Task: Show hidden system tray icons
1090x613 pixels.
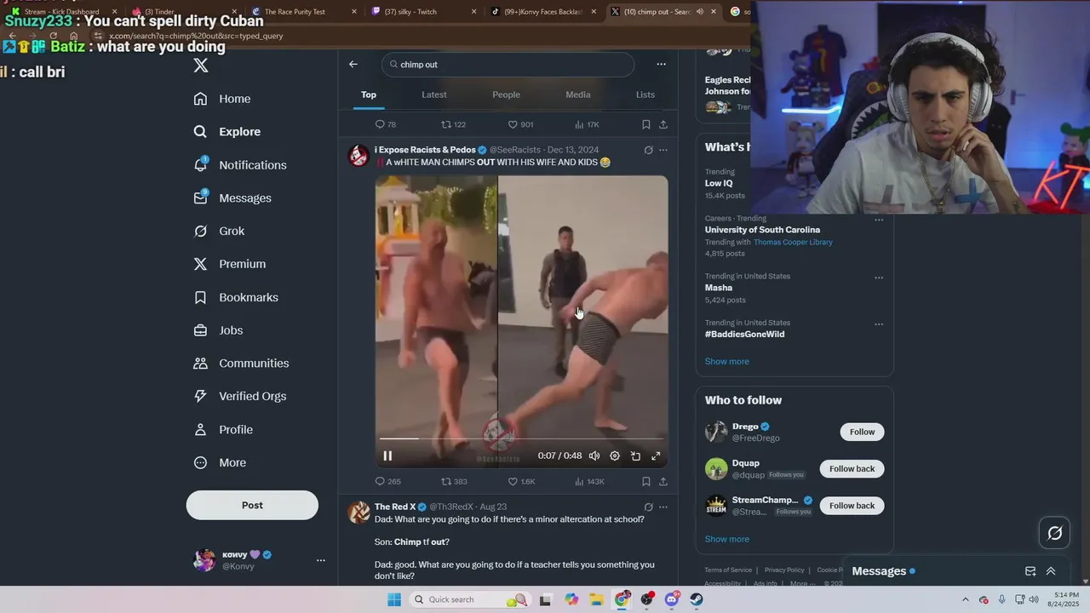Action: [965, 599]
